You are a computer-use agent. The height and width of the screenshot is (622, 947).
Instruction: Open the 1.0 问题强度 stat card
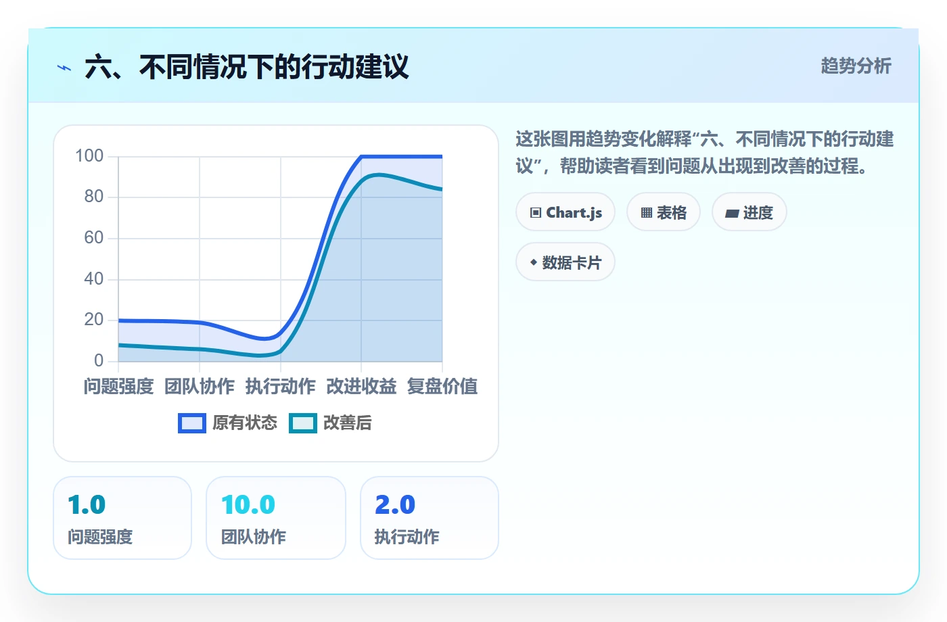coord(122,518)
